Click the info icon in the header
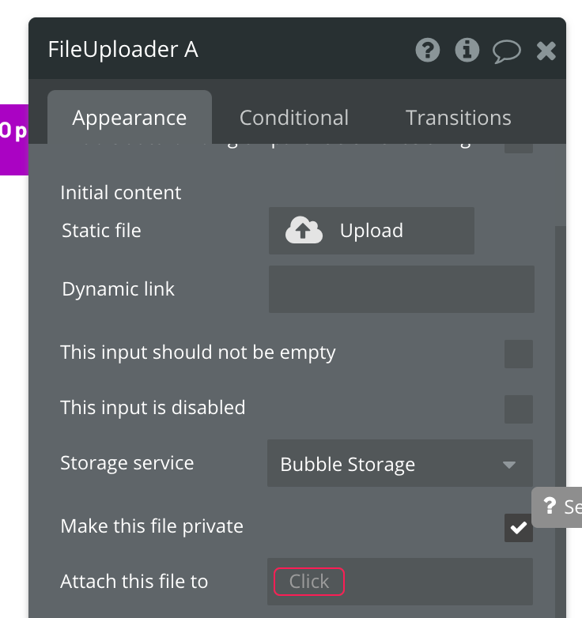Image resolution: width=582 pixels, height=618 pixels. 467,51
